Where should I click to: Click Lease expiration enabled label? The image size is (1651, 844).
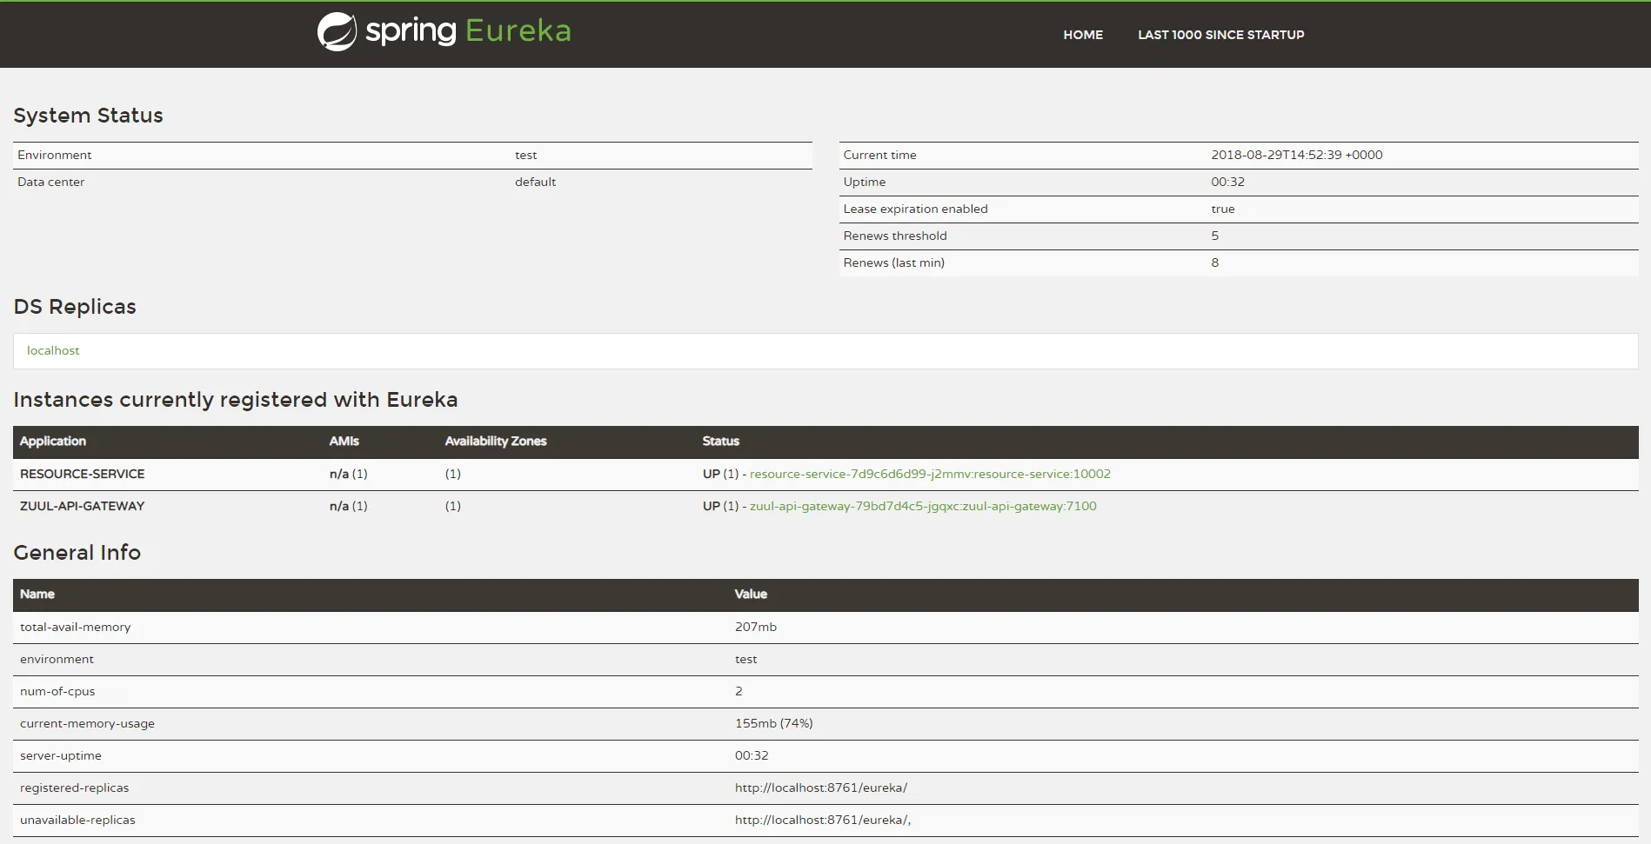click(x=915, y=209)
